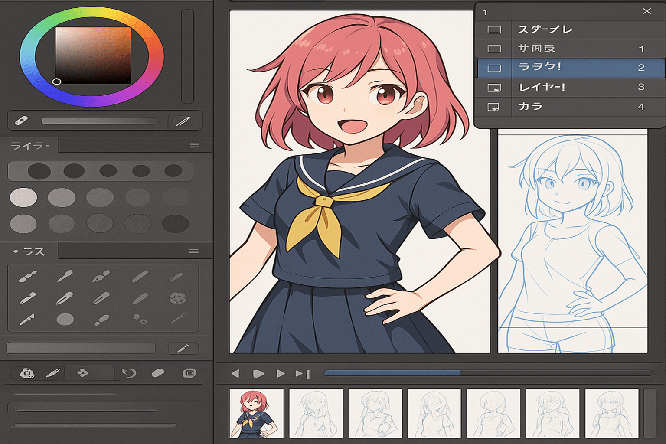The width and height of the screenshot is (666, 444).
Task: Toggle visibility box of highlighted layer 2
Action: point(494,68)
